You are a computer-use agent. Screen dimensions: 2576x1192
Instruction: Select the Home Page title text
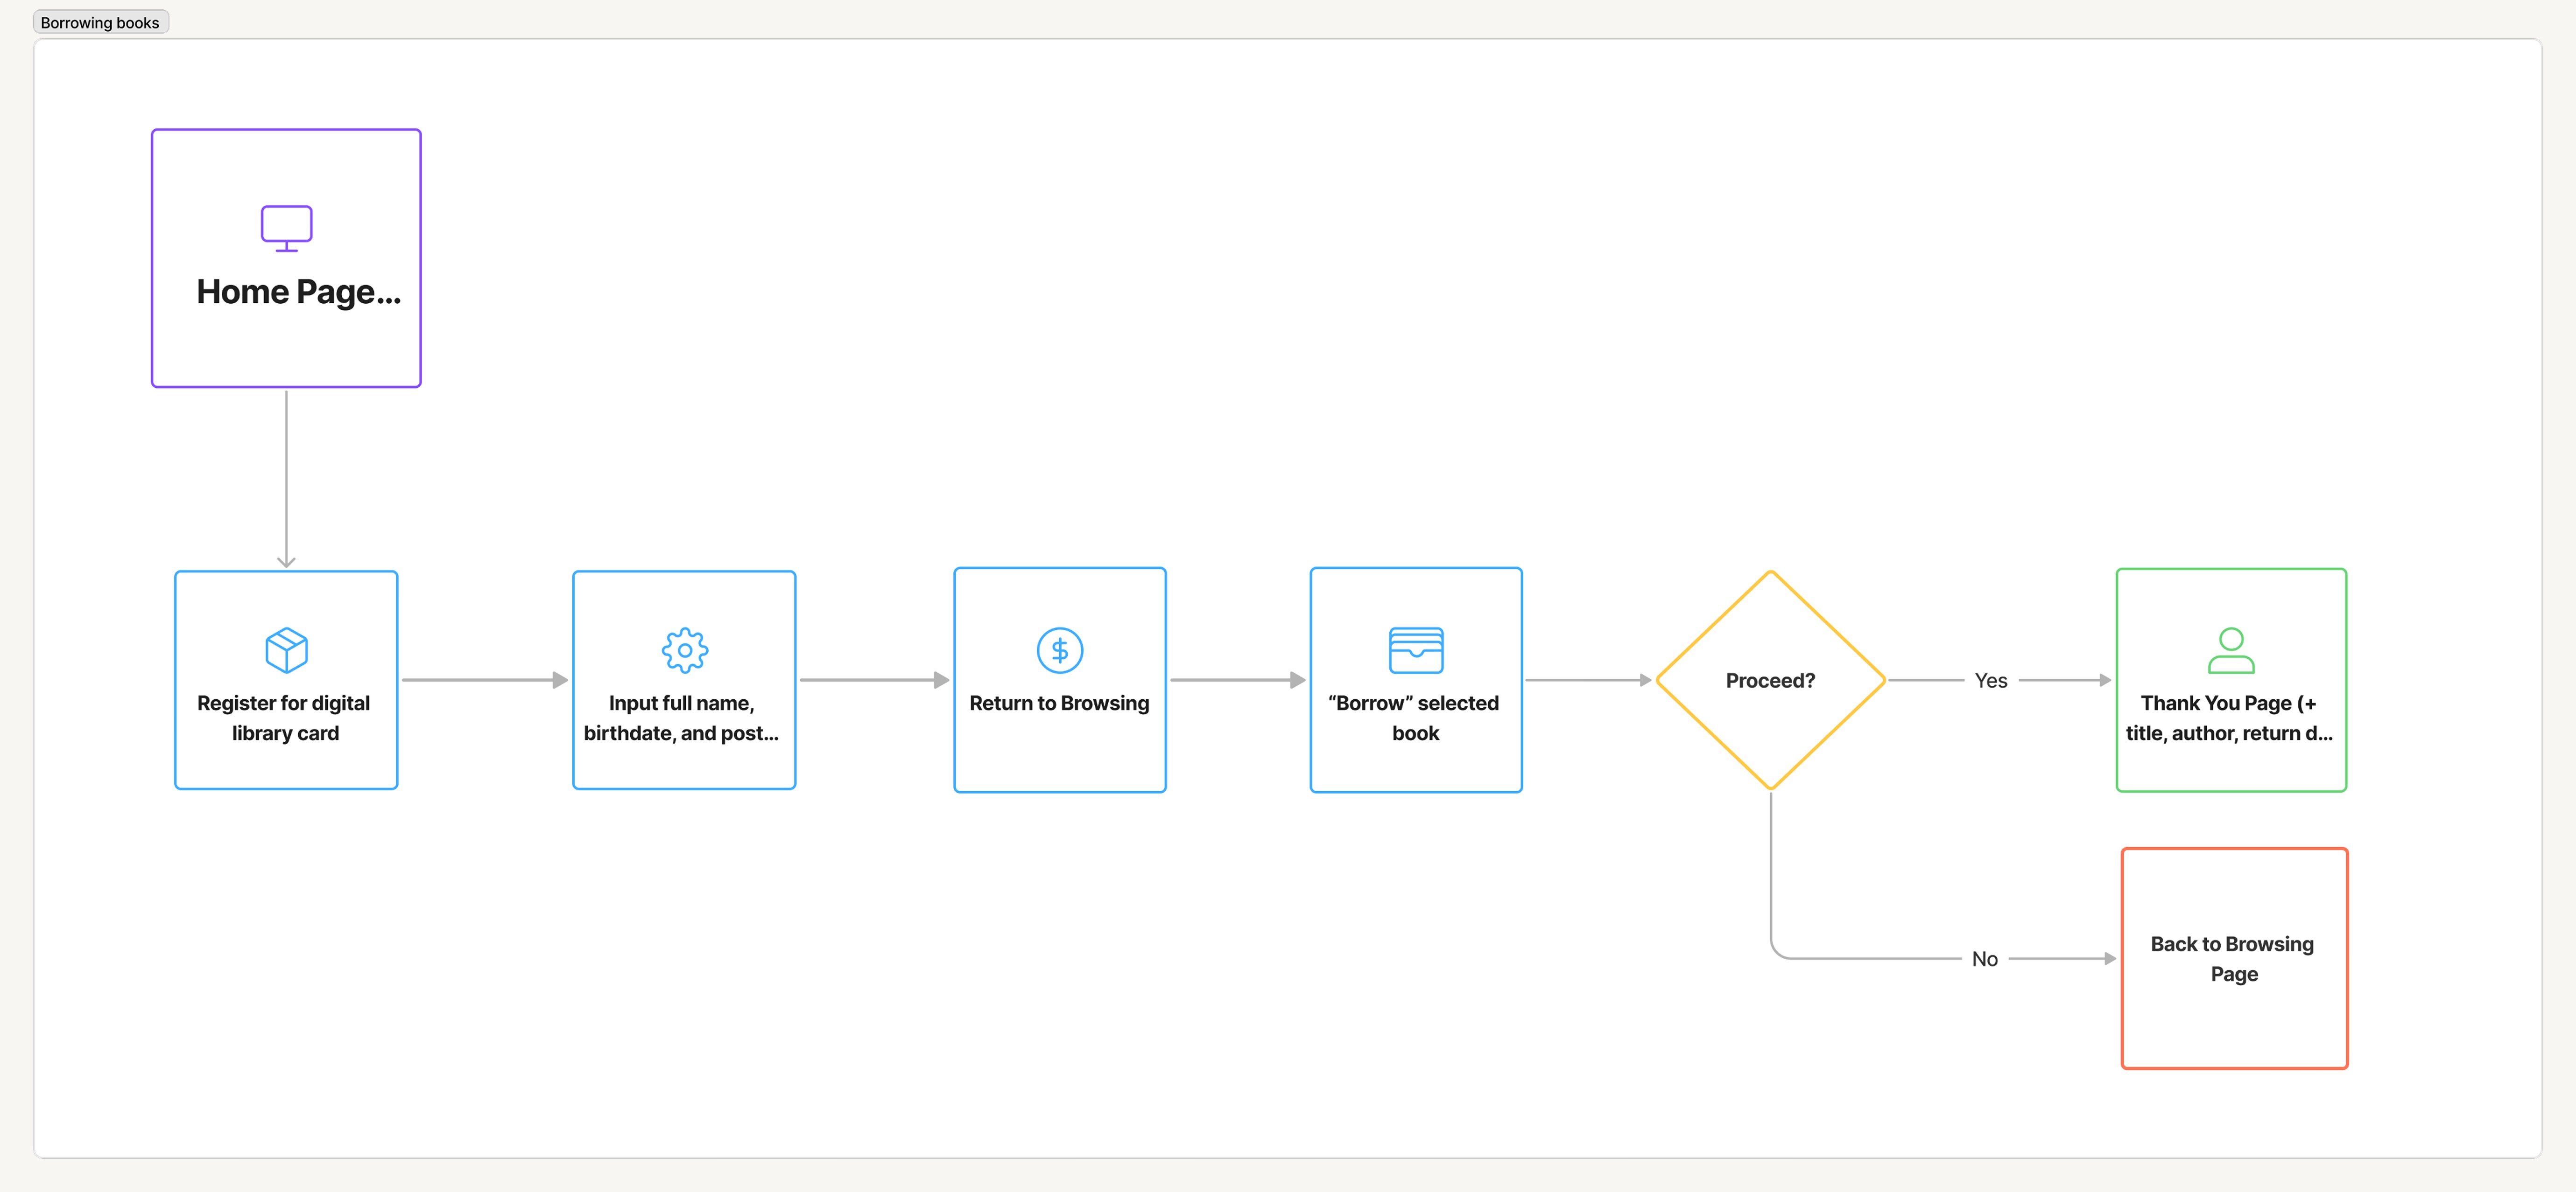(298, 292)
